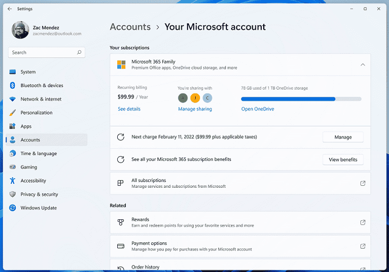Open Payment options external link icon

click(363, 246)
